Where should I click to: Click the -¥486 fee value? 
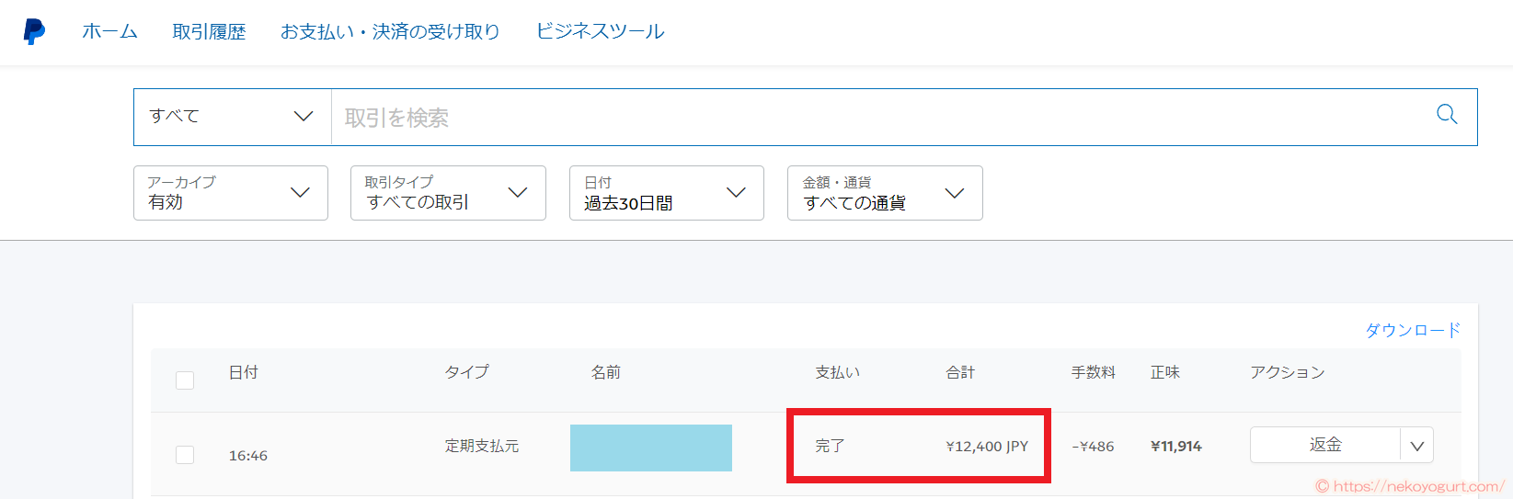tap(1093, 447)
